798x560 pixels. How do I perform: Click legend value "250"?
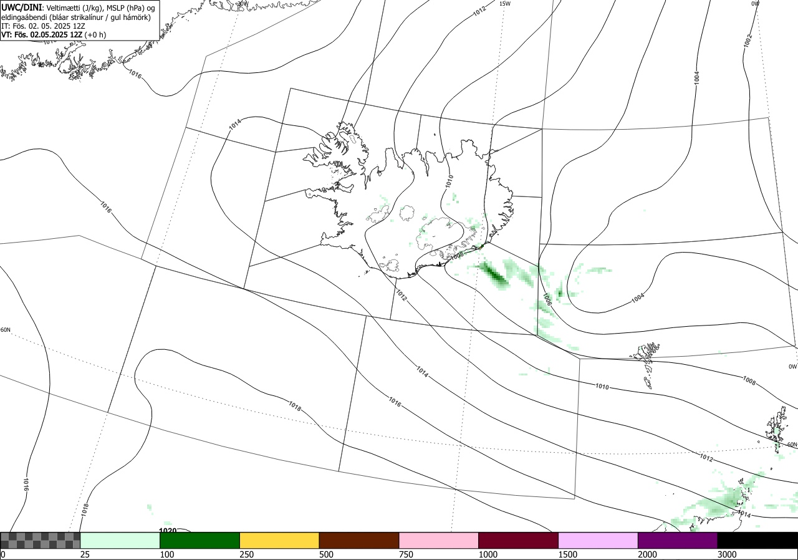[247, 554]
